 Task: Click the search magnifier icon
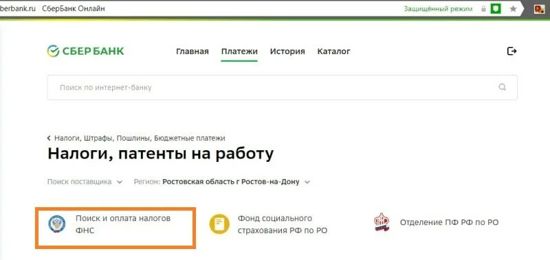coord(503,87)
